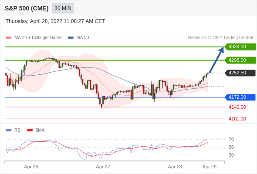Select the 4339.00 green resistance label

pos(240,47)
